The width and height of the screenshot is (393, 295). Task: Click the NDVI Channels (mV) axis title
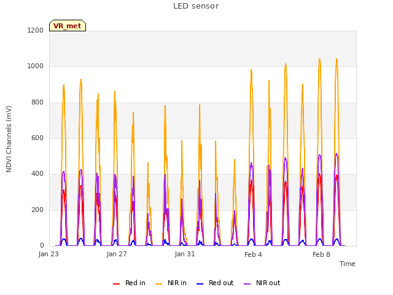tap(9, 139)
